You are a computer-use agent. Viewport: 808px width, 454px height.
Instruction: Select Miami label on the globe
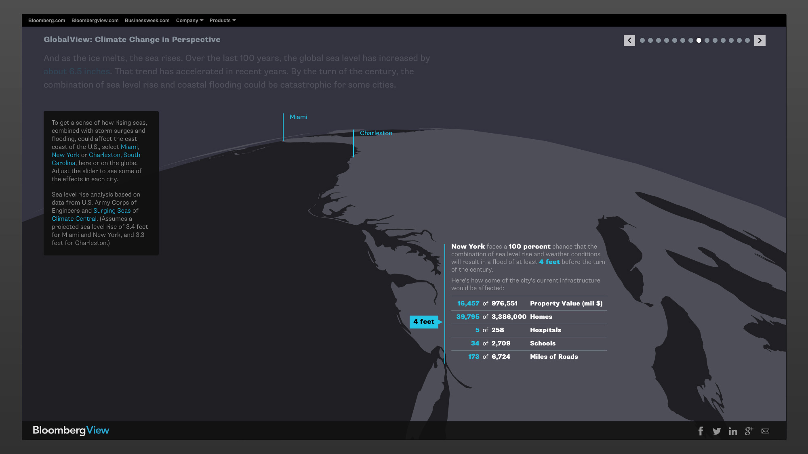(x=298, y=117)
